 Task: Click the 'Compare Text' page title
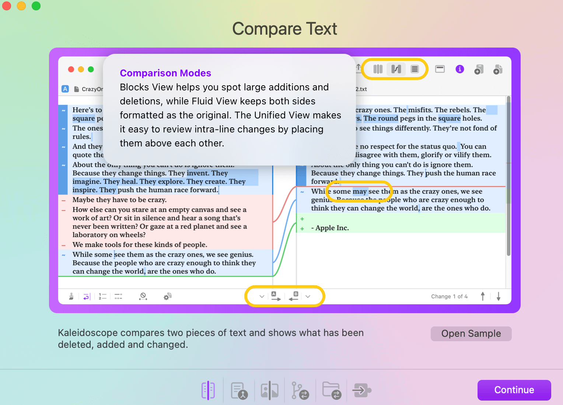click(x=284, y=29)
